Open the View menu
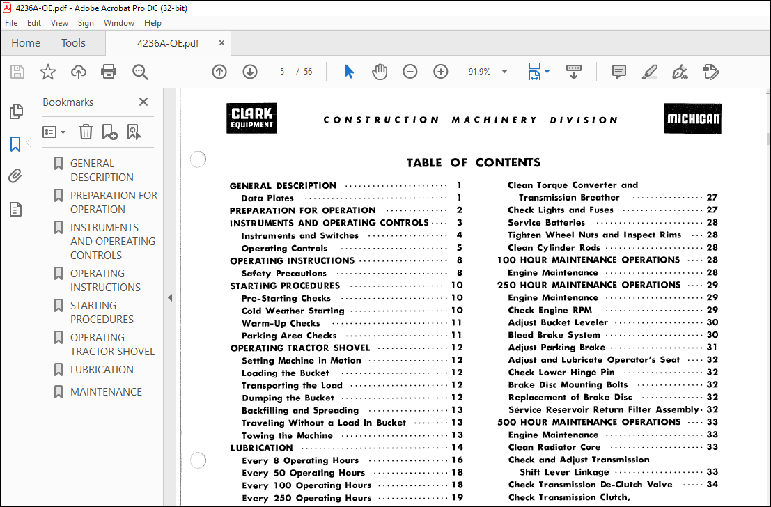The width and height of the screenshot is (771, 507). click(59, 22)
